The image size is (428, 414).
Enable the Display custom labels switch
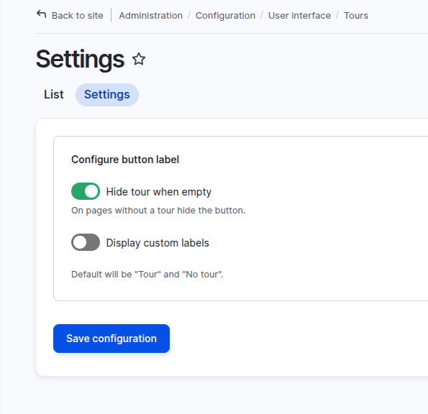86,242
